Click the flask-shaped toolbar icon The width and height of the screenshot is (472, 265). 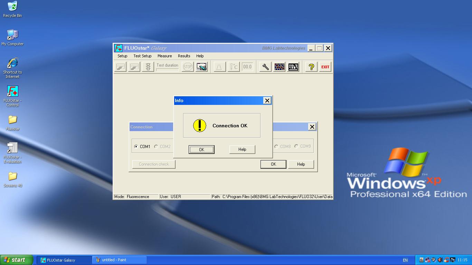pos(219,67)
